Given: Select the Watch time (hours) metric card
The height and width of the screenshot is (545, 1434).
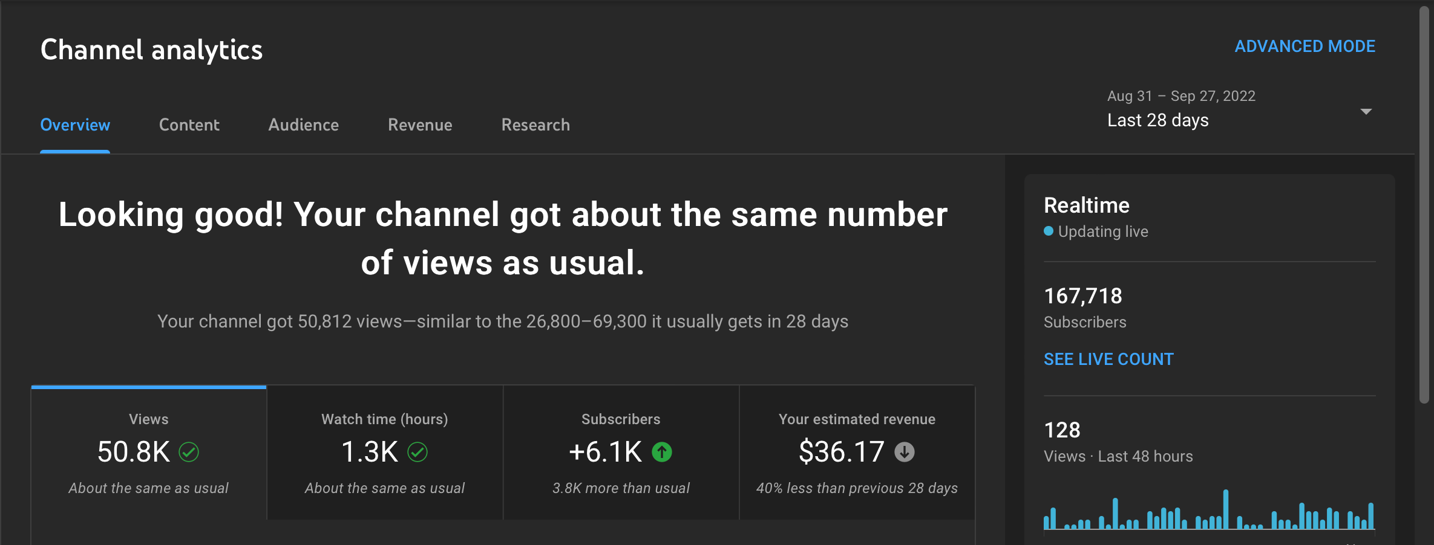Looking at the screenshot, I should coord(384,453).
